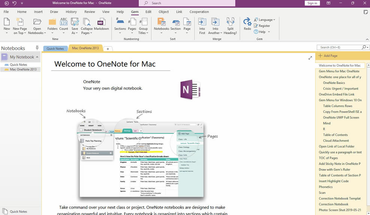This screenshot has height=215, width=370.
Task: Expand the page to full view
Action: [310, 58]
